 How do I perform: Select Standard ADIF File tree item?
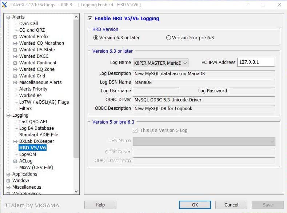coord(39,135)
